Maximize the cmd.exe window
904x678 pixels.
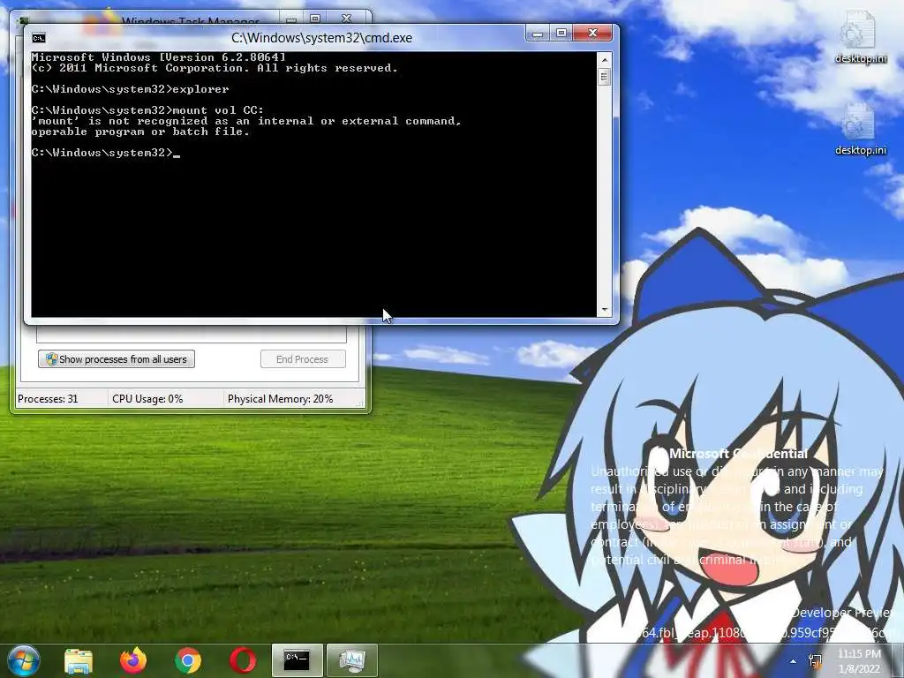click(x=561, y=34)
